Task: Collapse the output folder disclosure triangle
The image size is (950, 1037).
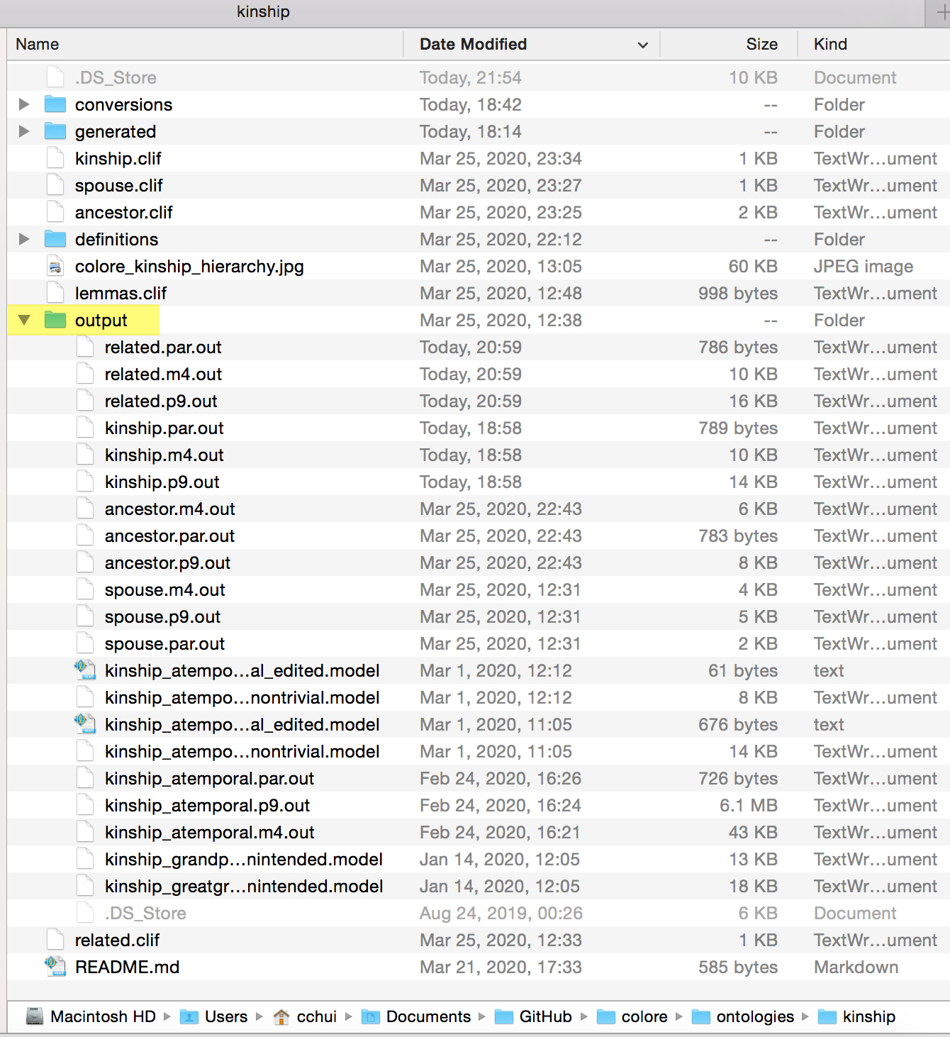Action: (24, 320)
